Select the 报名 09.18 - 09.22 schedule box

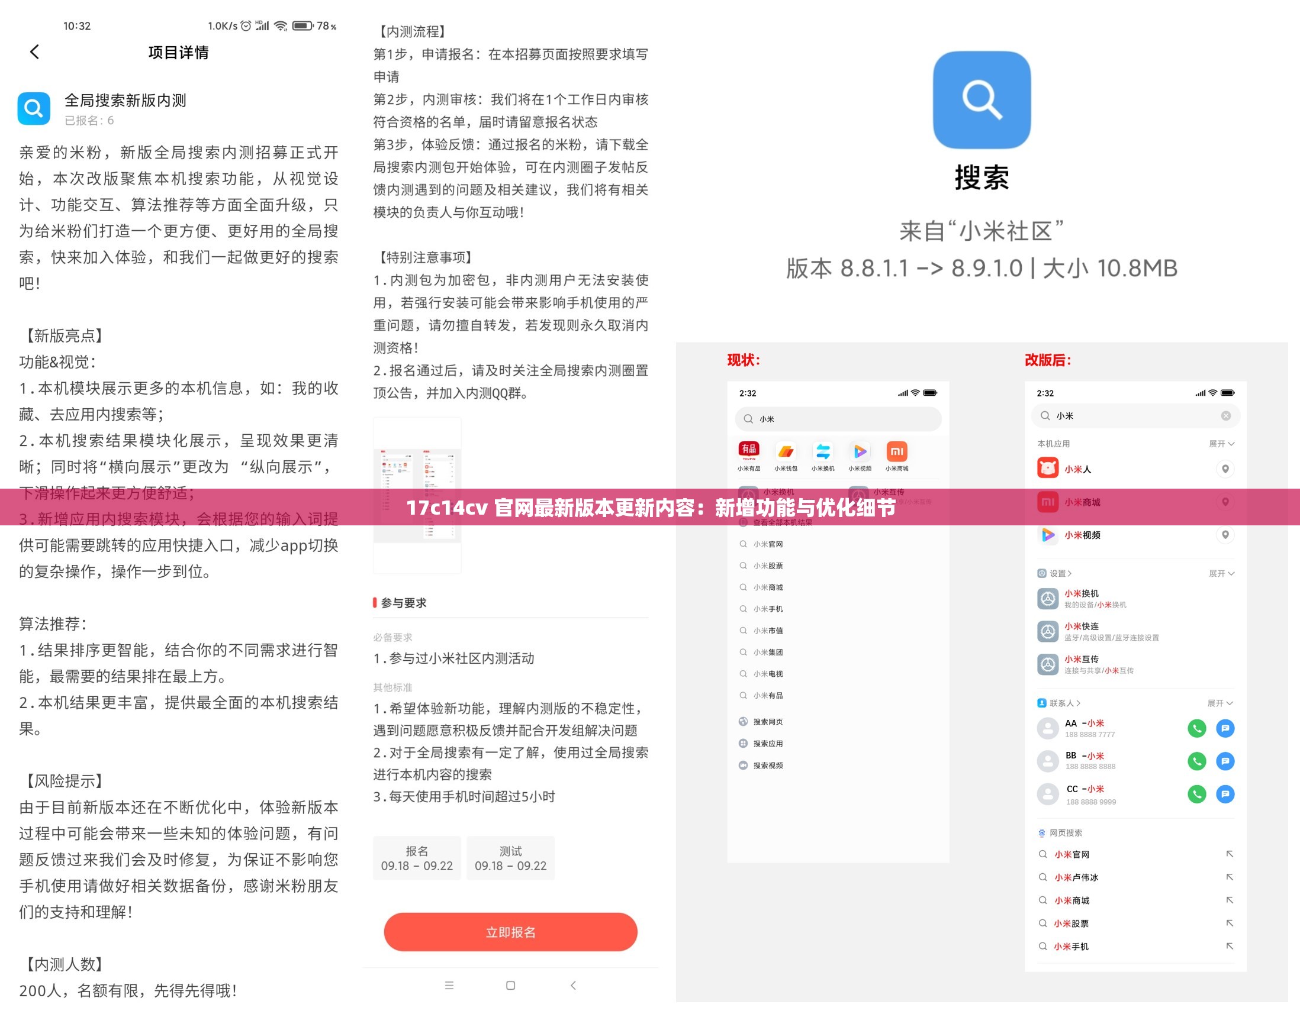[417, 858]
